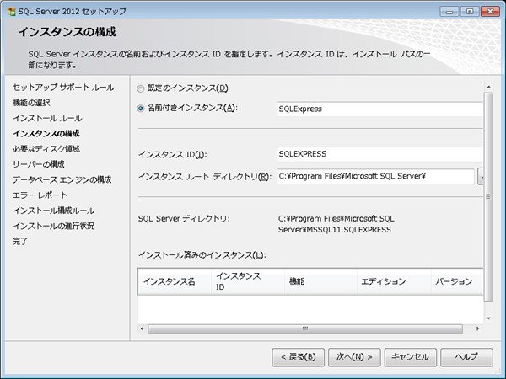Click セットアップ サポート ルール step in sidebar
The height and width of the screenshot is (379, 506).
pos(63,88)
